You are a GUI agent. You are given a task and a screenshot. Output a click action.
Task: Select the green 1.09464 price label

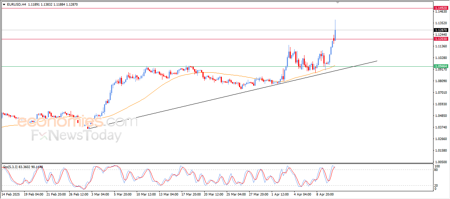(441, 66)
